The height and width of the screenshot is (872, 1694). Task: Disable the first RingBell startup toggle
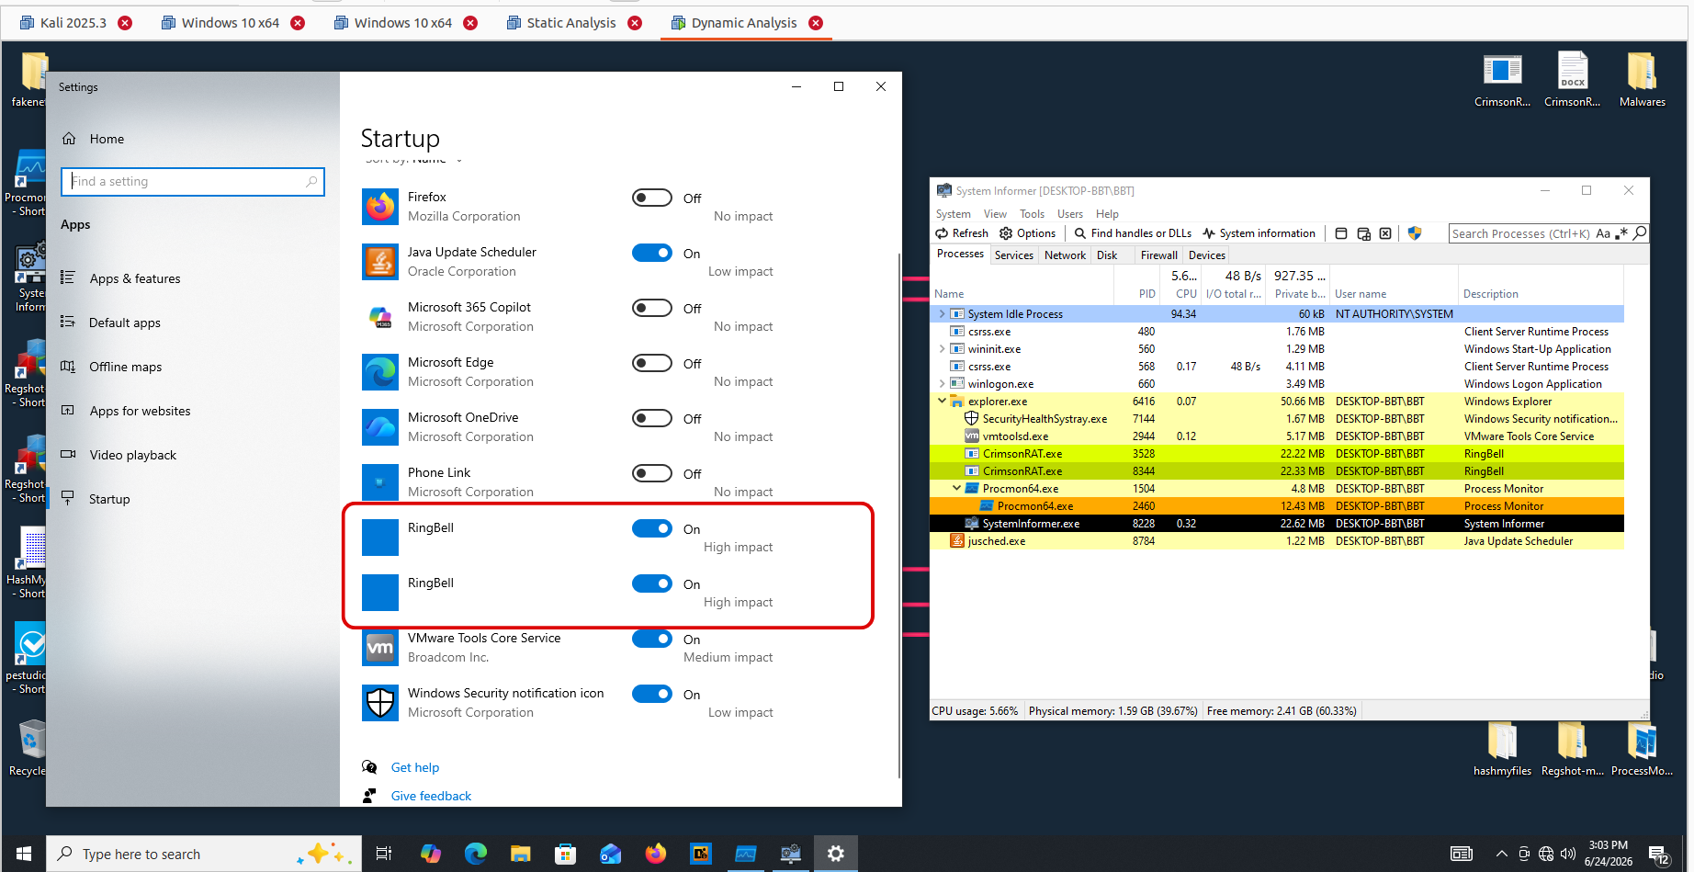click(x=652, y=528)
